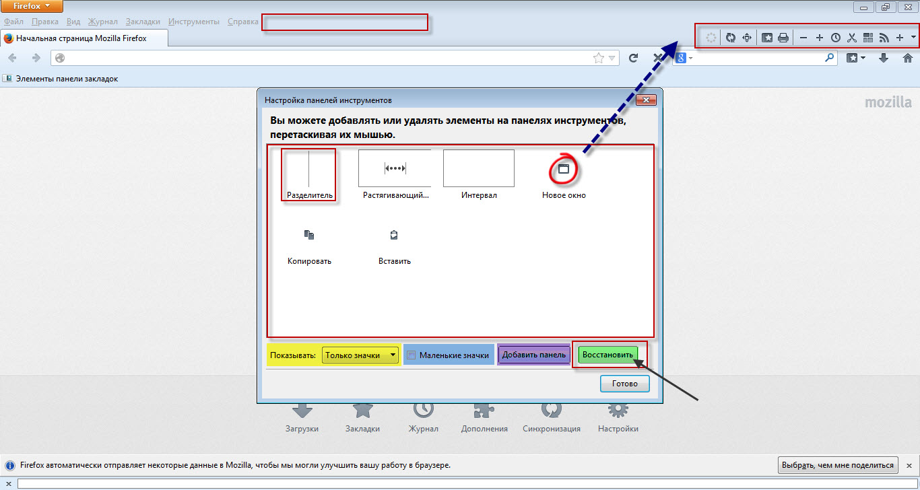Click the Stop loading X icon
Viewport: 920px width, 490px height.
tap(657, 58)
